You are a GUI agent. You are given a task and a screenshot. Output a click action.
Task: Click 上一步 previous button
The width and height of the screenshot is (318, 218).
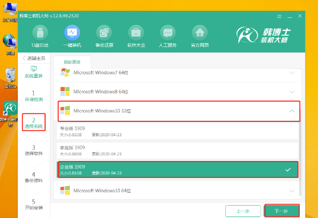[x=243, y=211]
